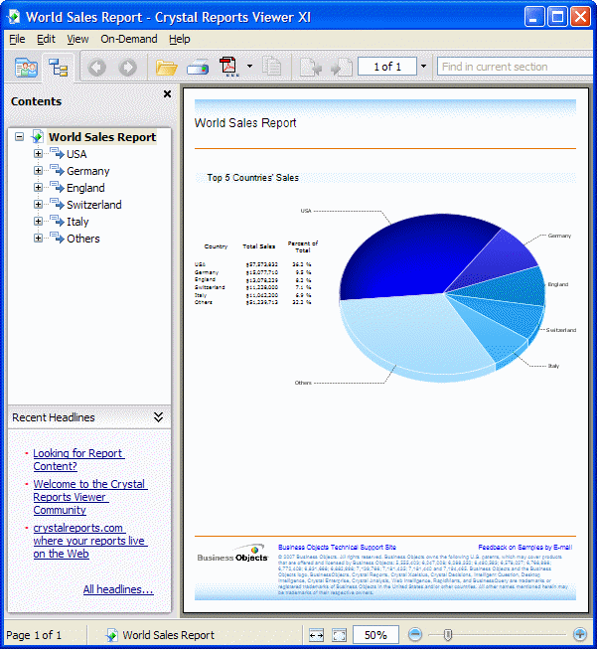Select Others in the contents tree

83,239
